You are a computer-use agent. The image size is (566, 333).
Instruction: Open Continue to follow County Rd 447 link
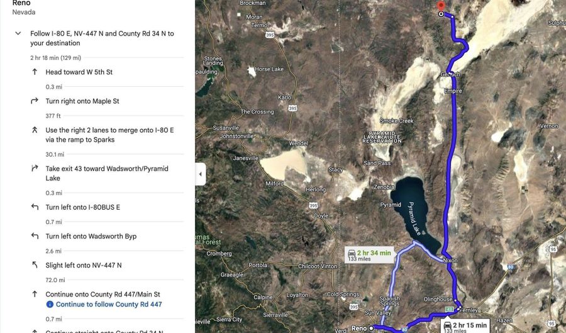pos(109,305)
